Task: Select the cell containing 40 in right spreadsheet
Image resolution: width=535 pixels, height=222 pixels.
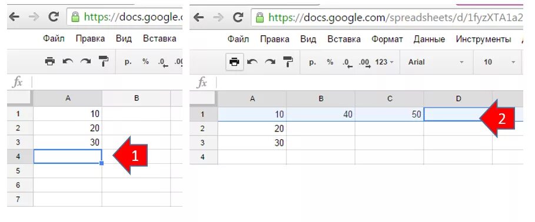Action: [x=321, y=115]
